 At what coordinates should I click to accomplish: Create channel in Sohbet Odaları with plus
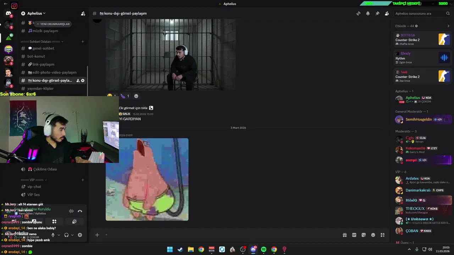pyautogui.click(x=83, y=41)
